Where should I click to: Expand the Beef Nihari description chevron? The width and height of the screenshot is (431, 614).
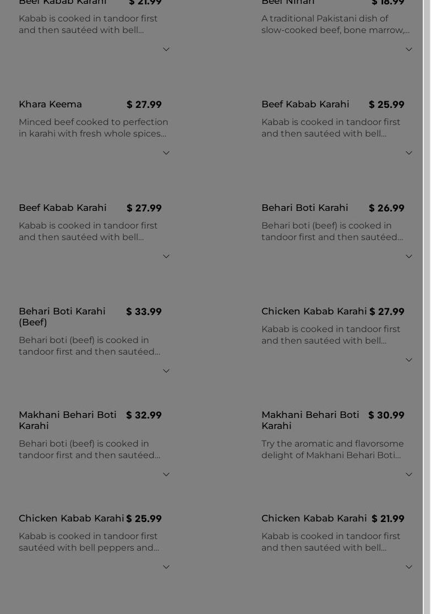point(409,50)
